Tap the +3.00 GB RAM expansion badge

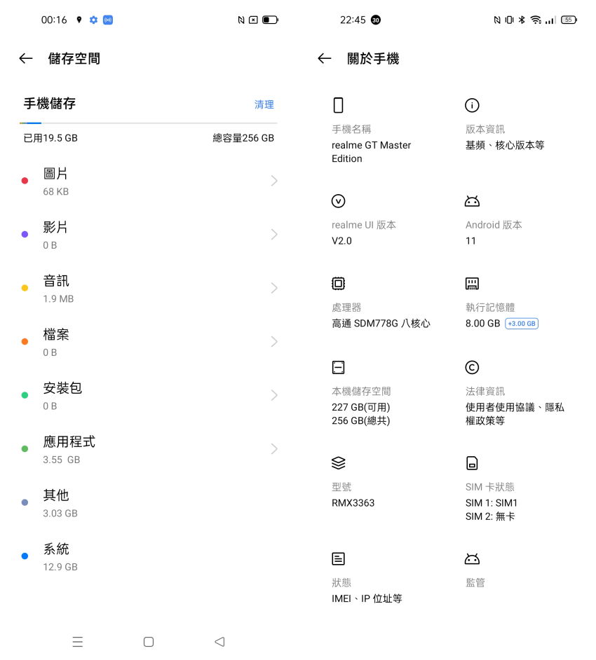522,324
